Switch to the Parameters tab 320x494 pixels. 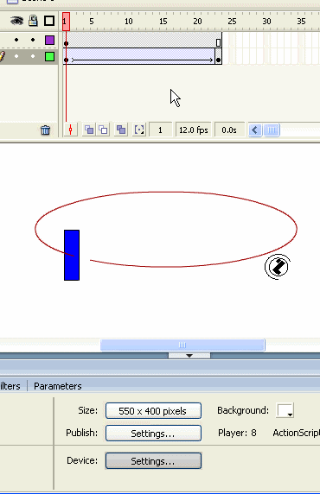(x=58, y=386)
